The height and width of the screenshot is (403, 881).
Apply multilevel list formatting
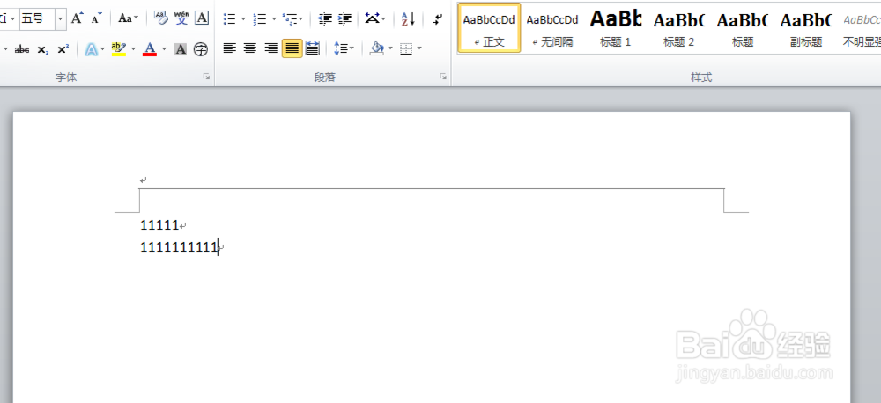tap(290, 19)
